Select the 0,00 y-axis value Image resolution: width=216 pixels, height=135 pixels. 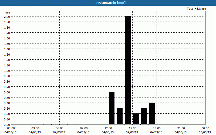[x=7, y=125]
